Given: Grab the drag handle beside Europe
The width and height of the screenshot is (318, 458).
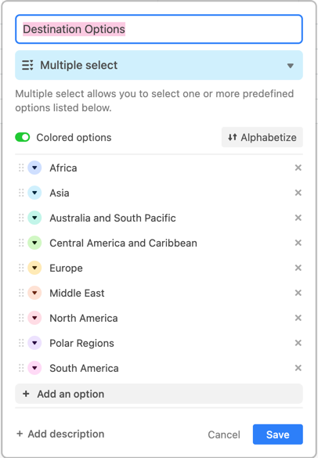Looking at the screenshot, I should [x=21, y=268].
